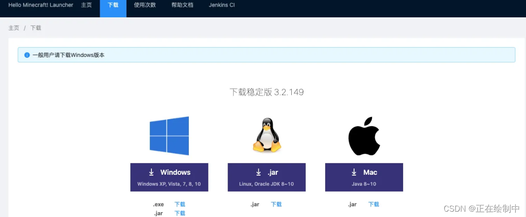Click the Linux, Oracle JDK 8~10 text

tap(267, 184)
